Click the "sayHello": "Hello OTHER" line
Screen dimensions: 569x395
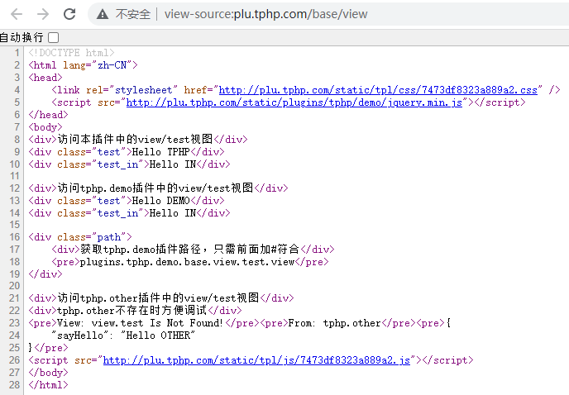click(123, 336)
